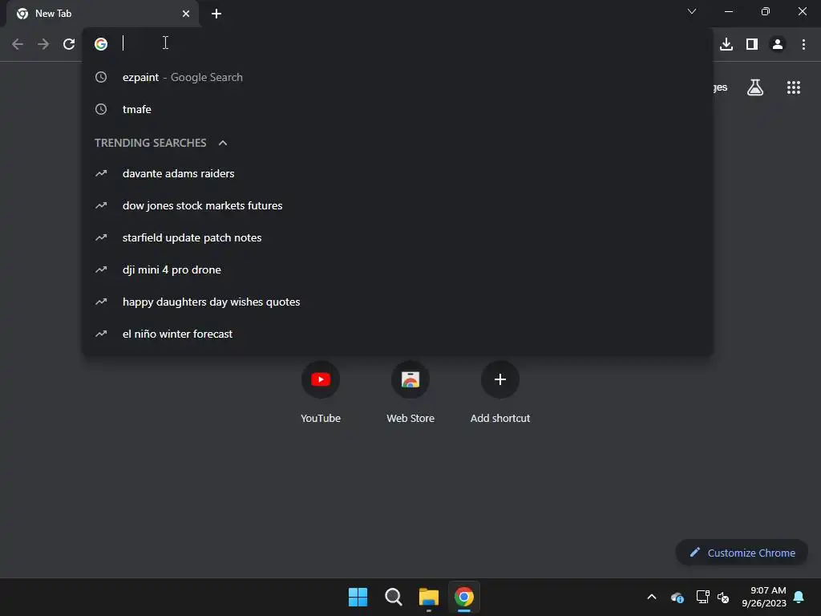Choose dow jones stock markets futures
Screen dimensions: 821x616
[x=398, y=205]
